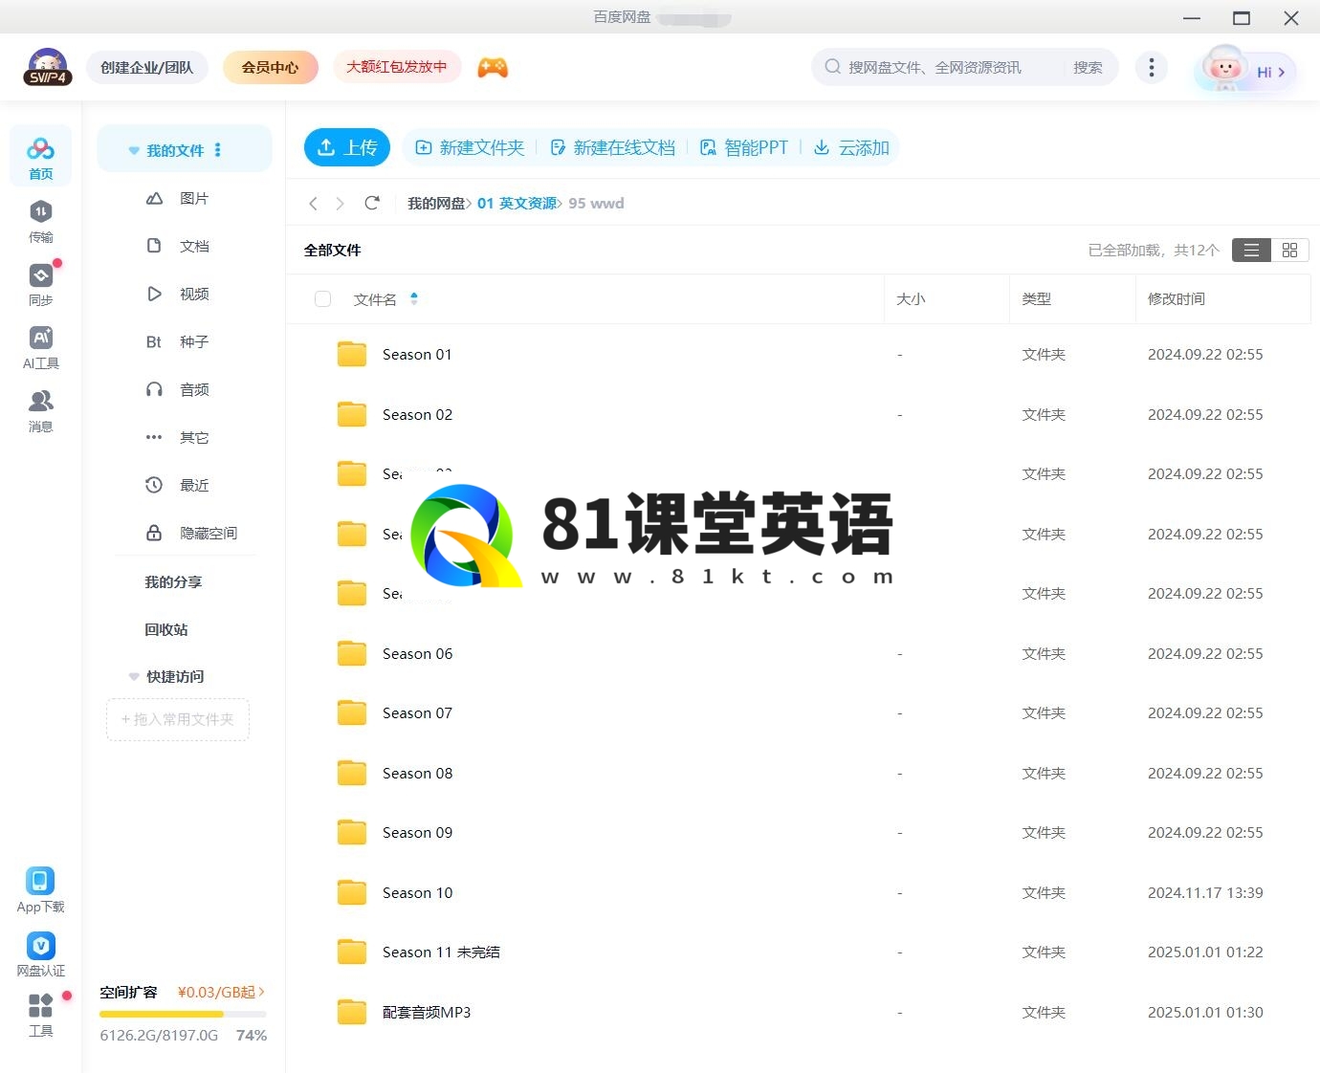Open App下载 in sidebar
The width and height of the screenshot is (1320, 1073).
(40, 890)
